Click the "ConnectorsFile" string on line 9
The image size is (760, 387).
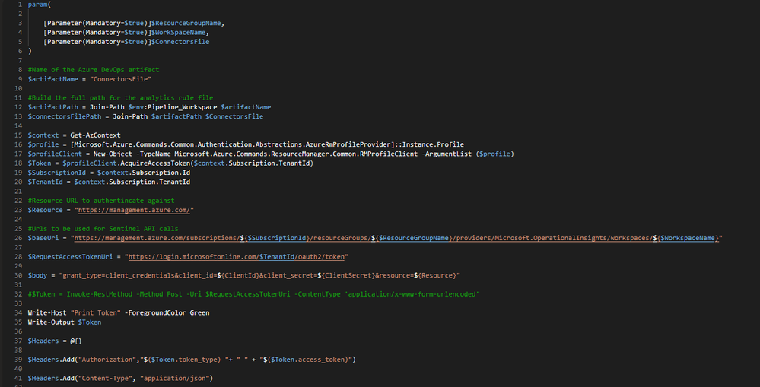click(121, 79)
